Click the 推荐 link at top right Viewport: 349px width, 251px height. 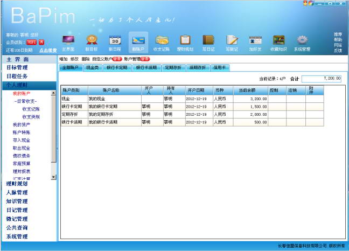(338, 34)
